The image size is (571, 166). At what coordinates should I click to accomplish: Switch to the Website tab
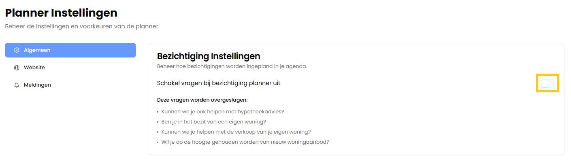pos(34,68)
